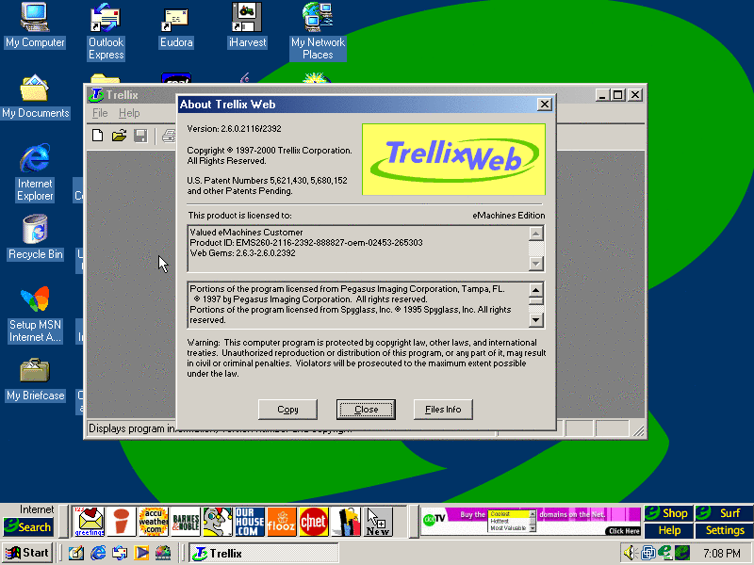The height and width of the screenshot is (565, 754).
Task: Open the File menu in Trellix
Action: [100, 113]
